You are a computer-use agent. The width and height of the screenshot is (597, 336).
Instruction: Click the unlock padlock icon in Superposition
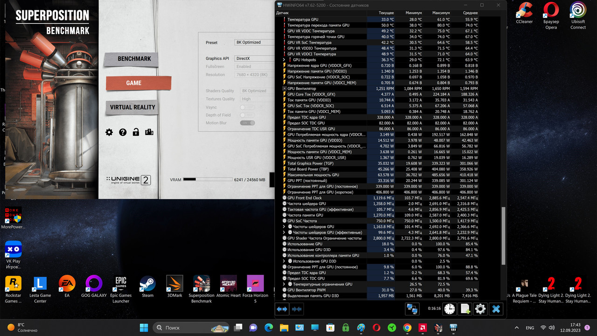coord(136,133)
